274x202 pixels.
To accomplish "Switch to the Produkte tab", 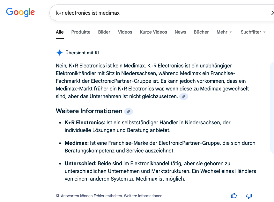I will pyautogui.click(x=81, y=32).
